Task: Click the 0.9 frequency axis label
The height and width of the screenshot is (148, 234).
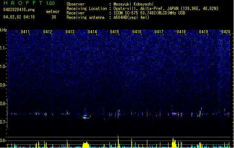Action: click(3, 85)
